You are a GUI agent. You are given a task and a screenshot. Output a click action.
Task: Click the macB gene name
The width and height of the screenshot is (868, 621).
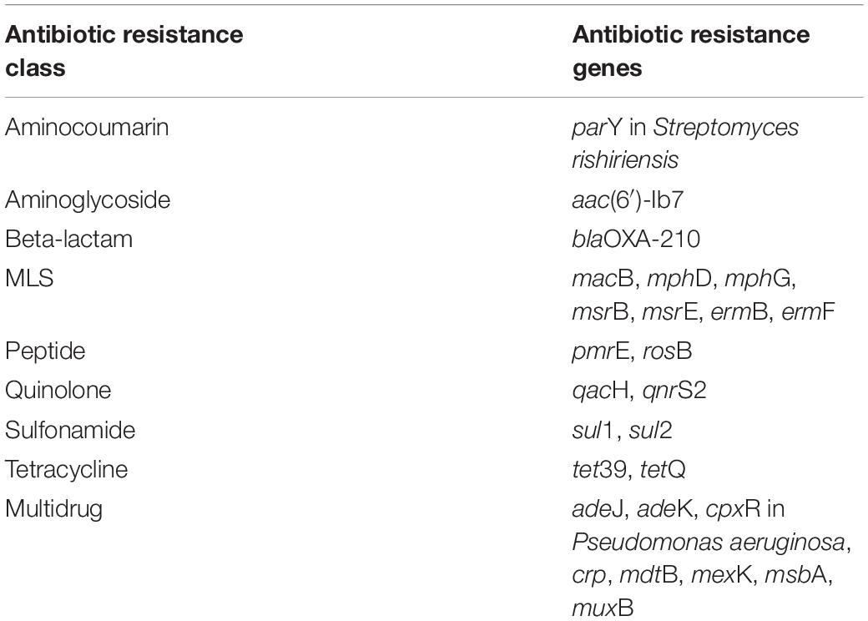[603, 279]
